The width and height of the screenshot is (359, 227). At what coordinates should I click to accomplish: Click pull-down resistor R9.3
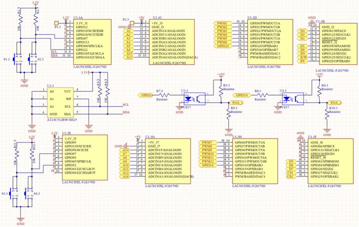click(x=228, y=114)
